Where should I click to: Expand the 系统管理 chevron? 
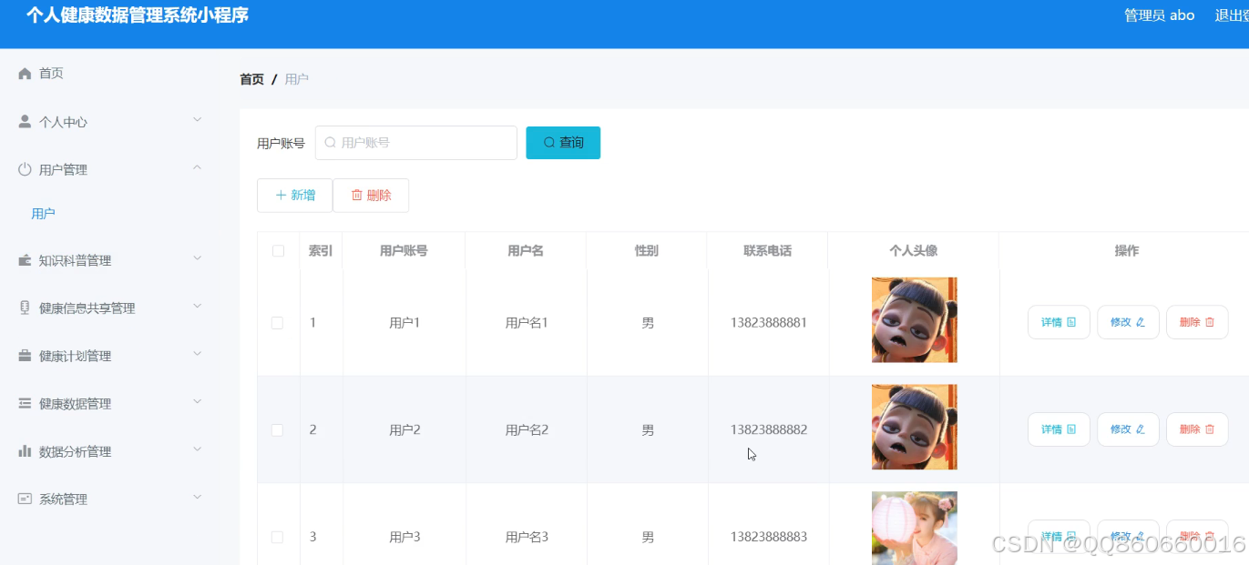pos(198,498)
